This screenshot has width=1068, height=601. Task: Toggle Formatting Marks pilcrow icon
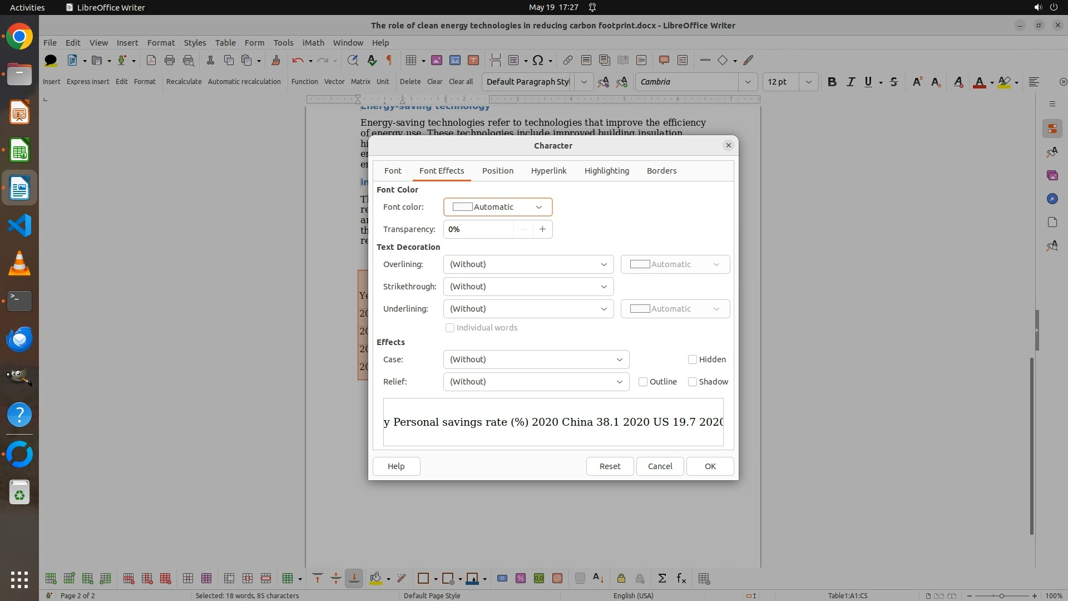389,60
